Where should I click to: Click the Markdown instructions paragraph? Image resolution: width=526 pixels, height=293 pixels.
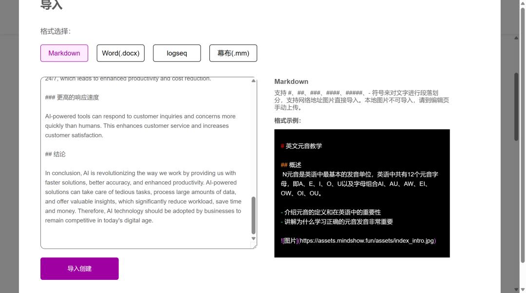tap(360, 99)
